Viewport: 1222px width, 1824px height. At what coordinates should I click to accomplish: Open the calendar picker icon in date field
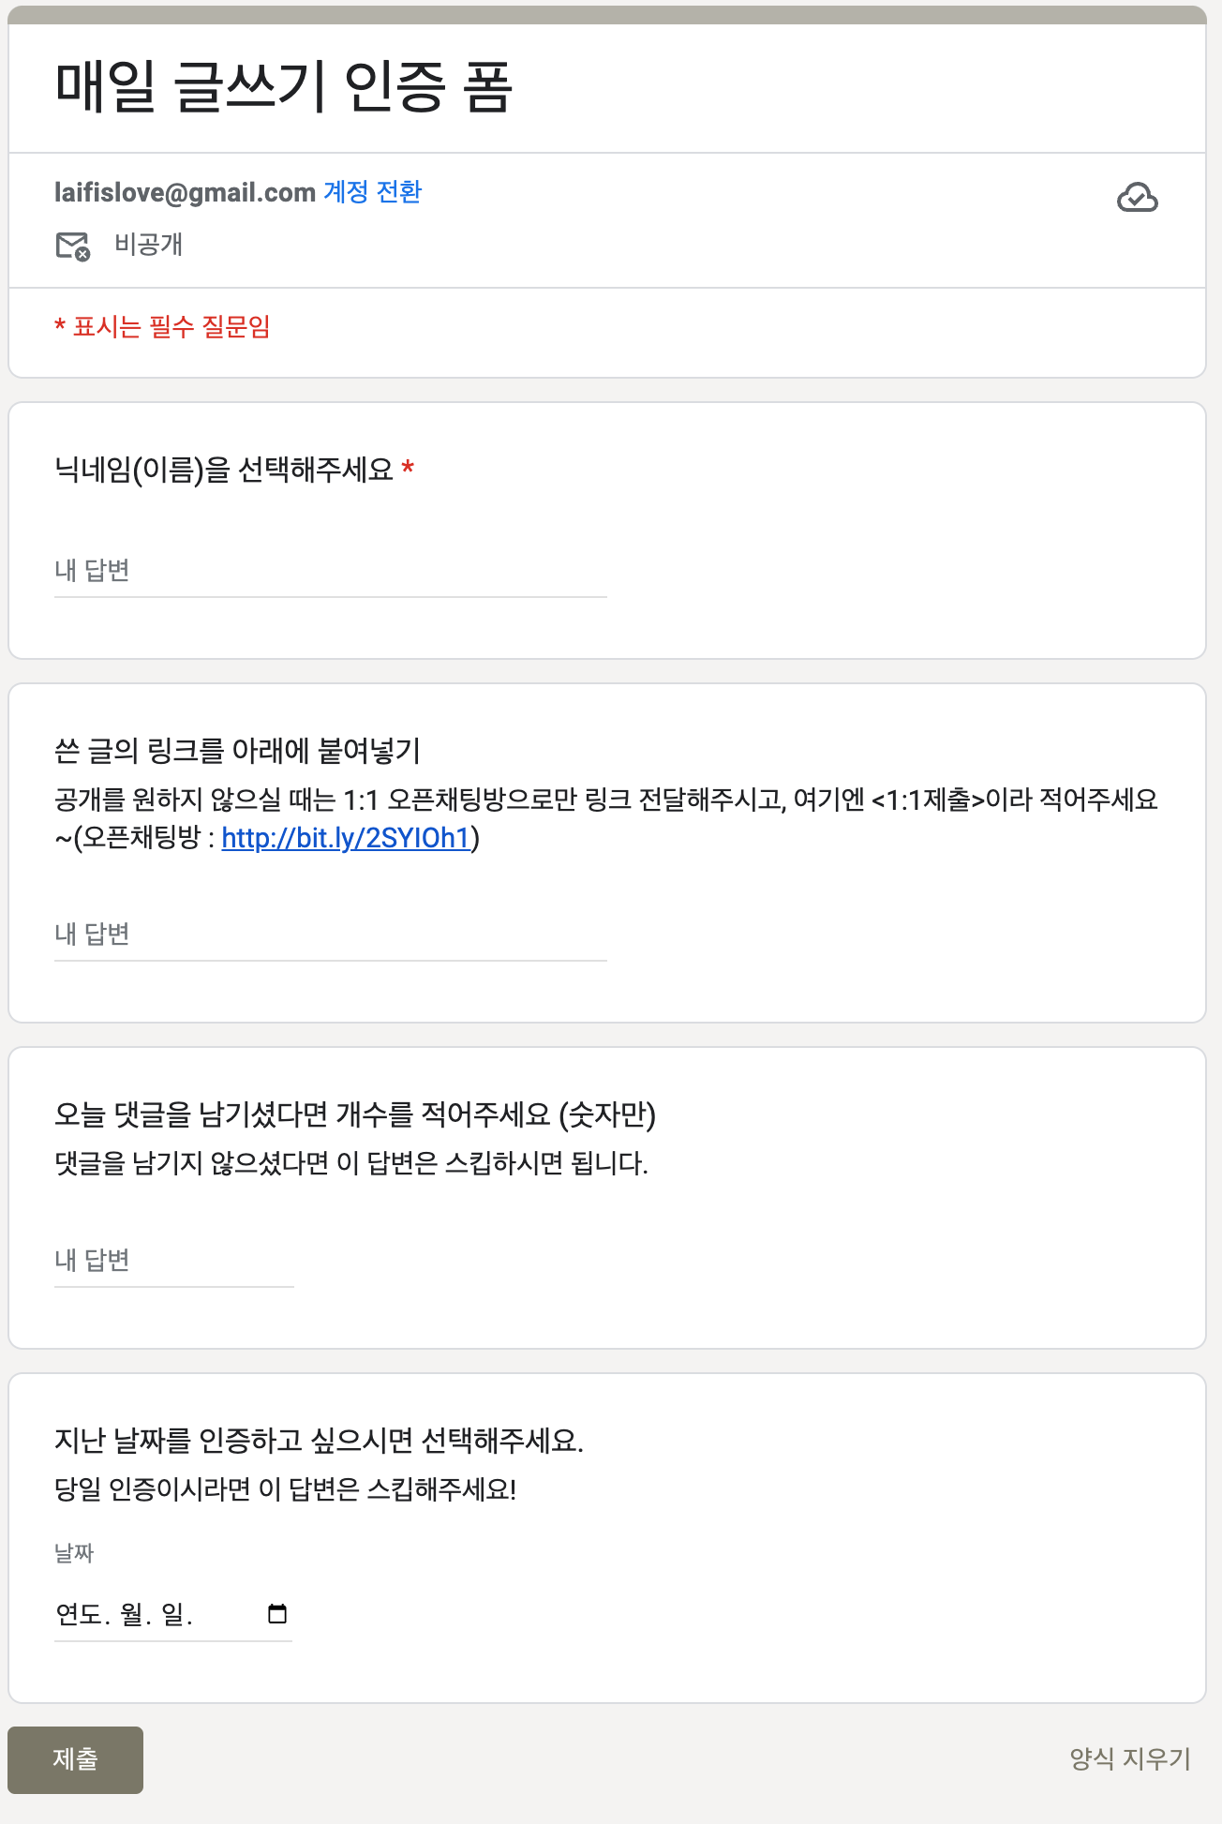point(277,1613)
